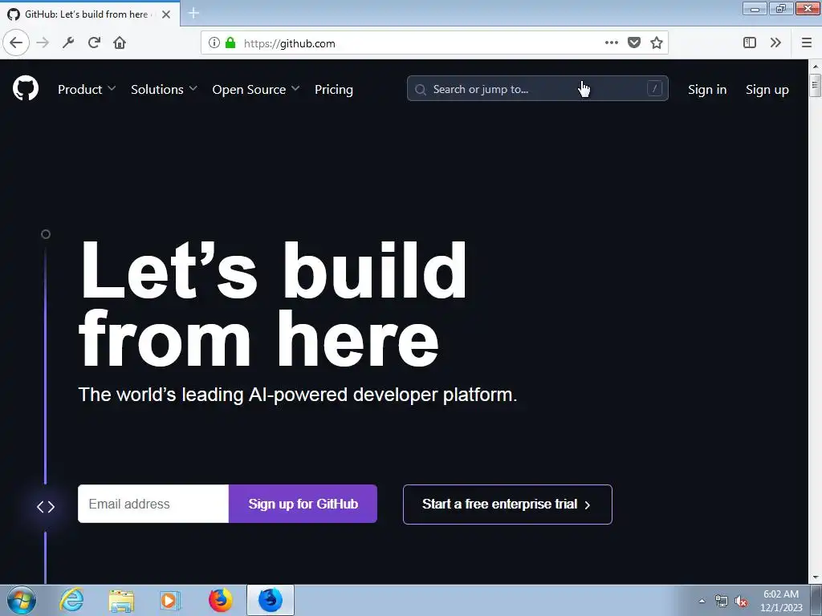The image size is (822, 616).
Task: Open the taskbar clock showing 6:02 AM
Action: click(x=781, y=600)
